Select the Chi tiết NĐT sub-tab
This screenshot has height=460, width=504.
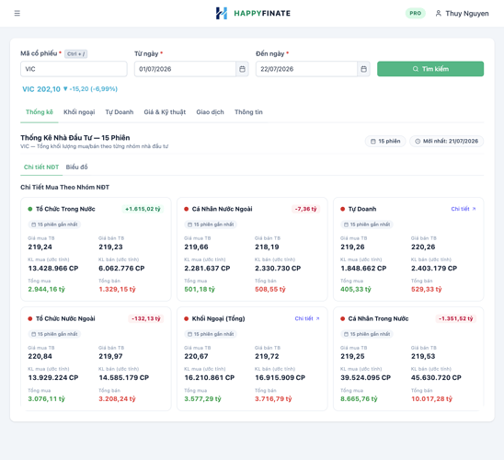41,167
